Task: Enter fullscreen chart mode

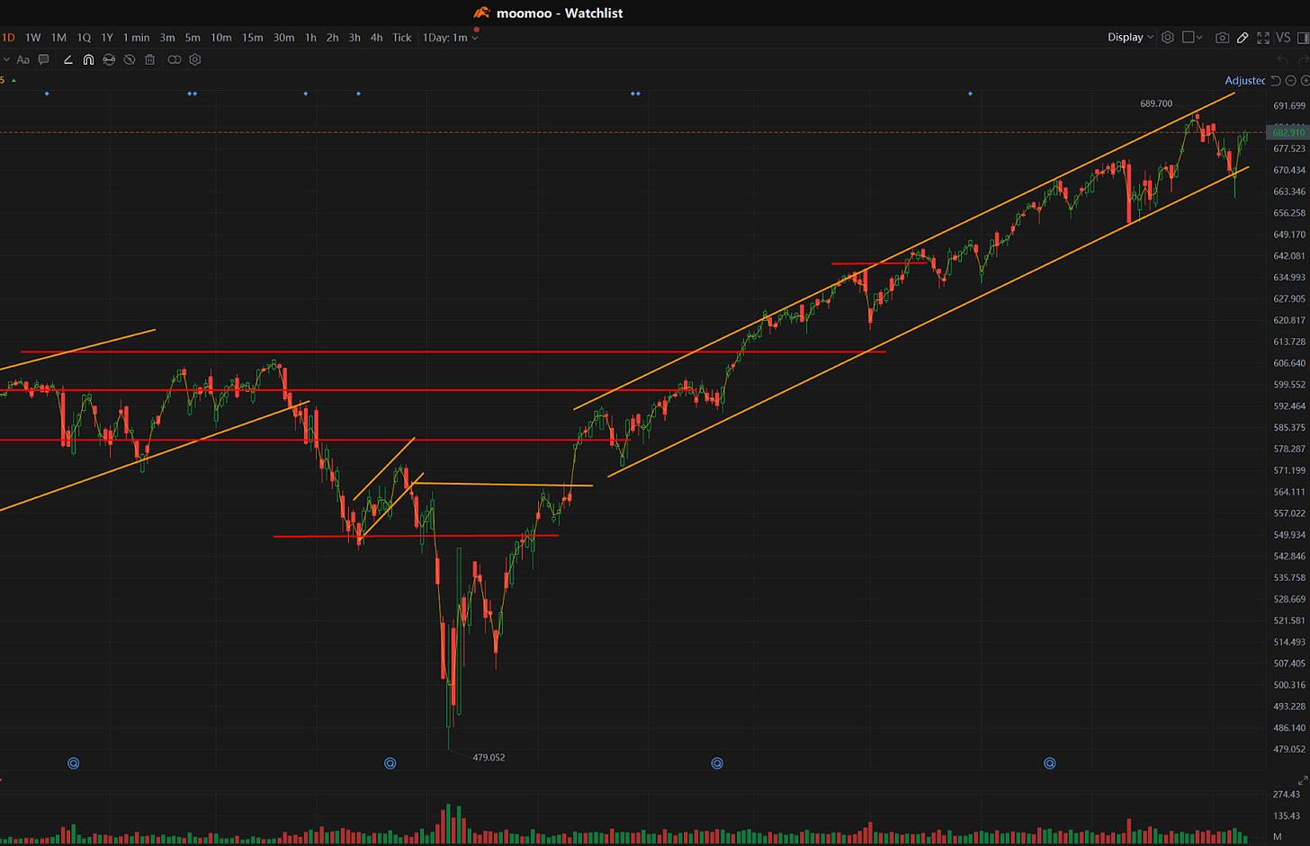Action: 1263,38
